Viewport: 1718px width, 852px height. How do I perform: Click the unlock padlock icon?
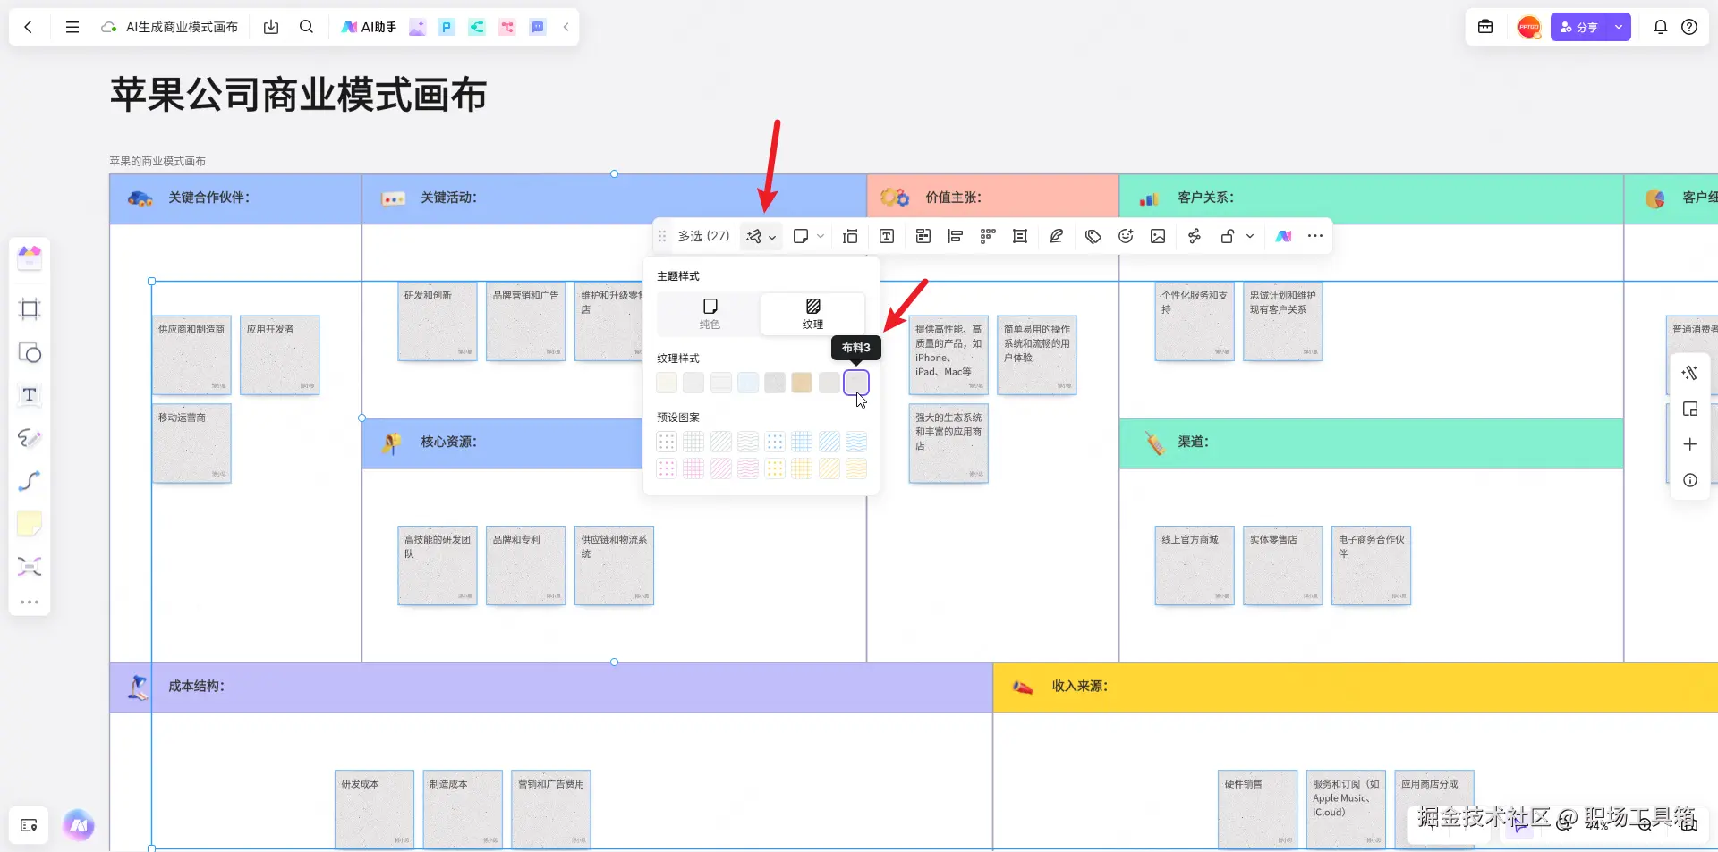coord(1228,236)
